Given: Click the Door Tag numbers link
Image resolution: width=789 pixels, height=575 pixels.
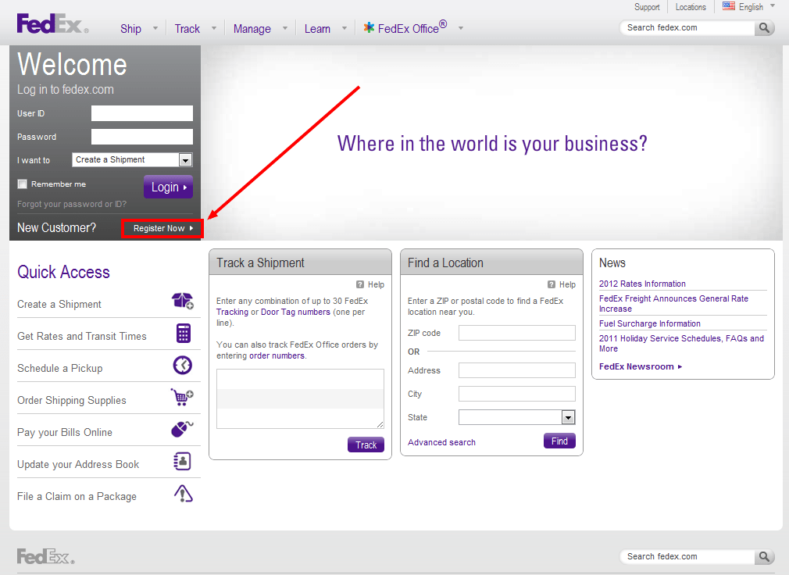Looking at the screenshot, I should 295,312.
